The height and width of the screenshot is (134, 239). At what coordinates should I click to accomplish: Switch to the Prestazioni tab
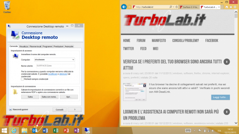58,47
